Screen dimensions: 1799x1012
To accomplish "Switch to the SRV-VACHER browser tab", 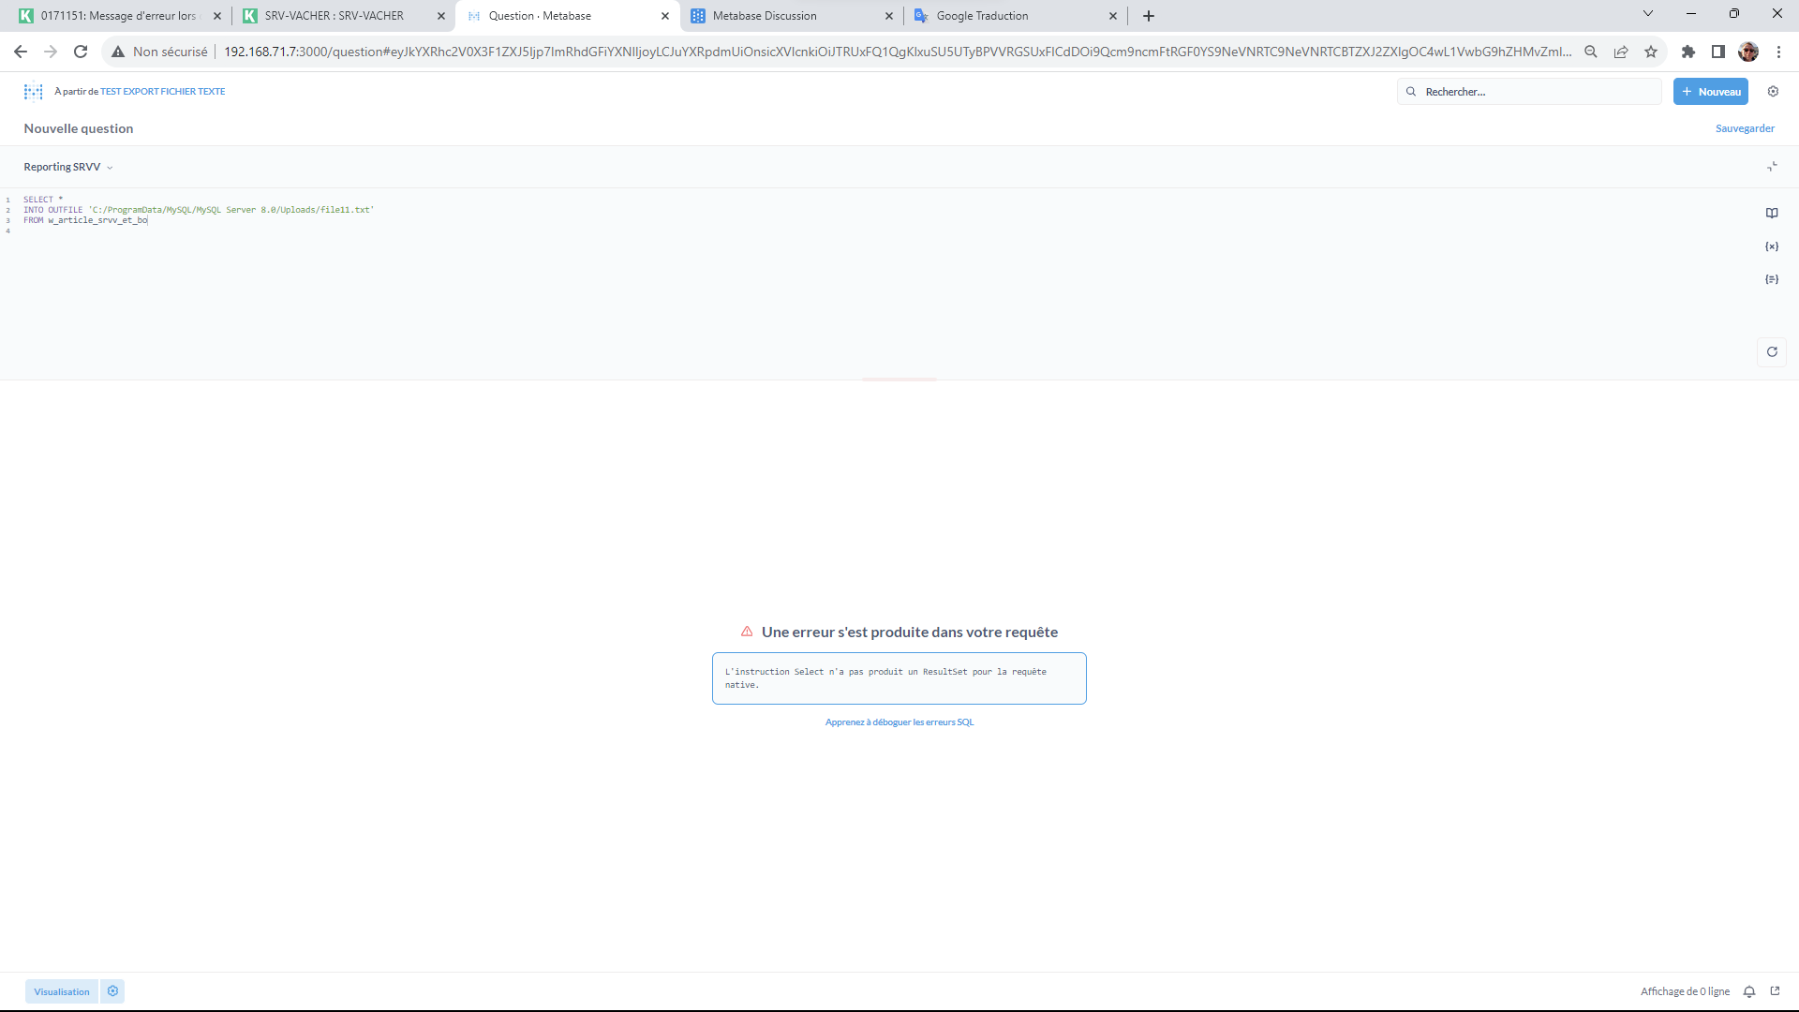I will point(335,16).
